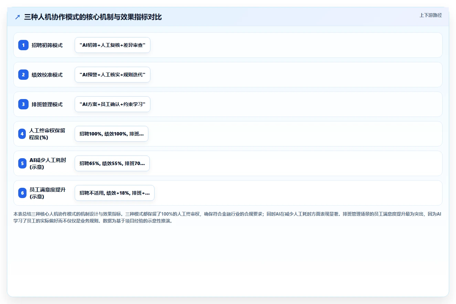Click number badge 3 for 排班管理模式
Viewport: 456px width, 304px height.
[x=23, y=104]
